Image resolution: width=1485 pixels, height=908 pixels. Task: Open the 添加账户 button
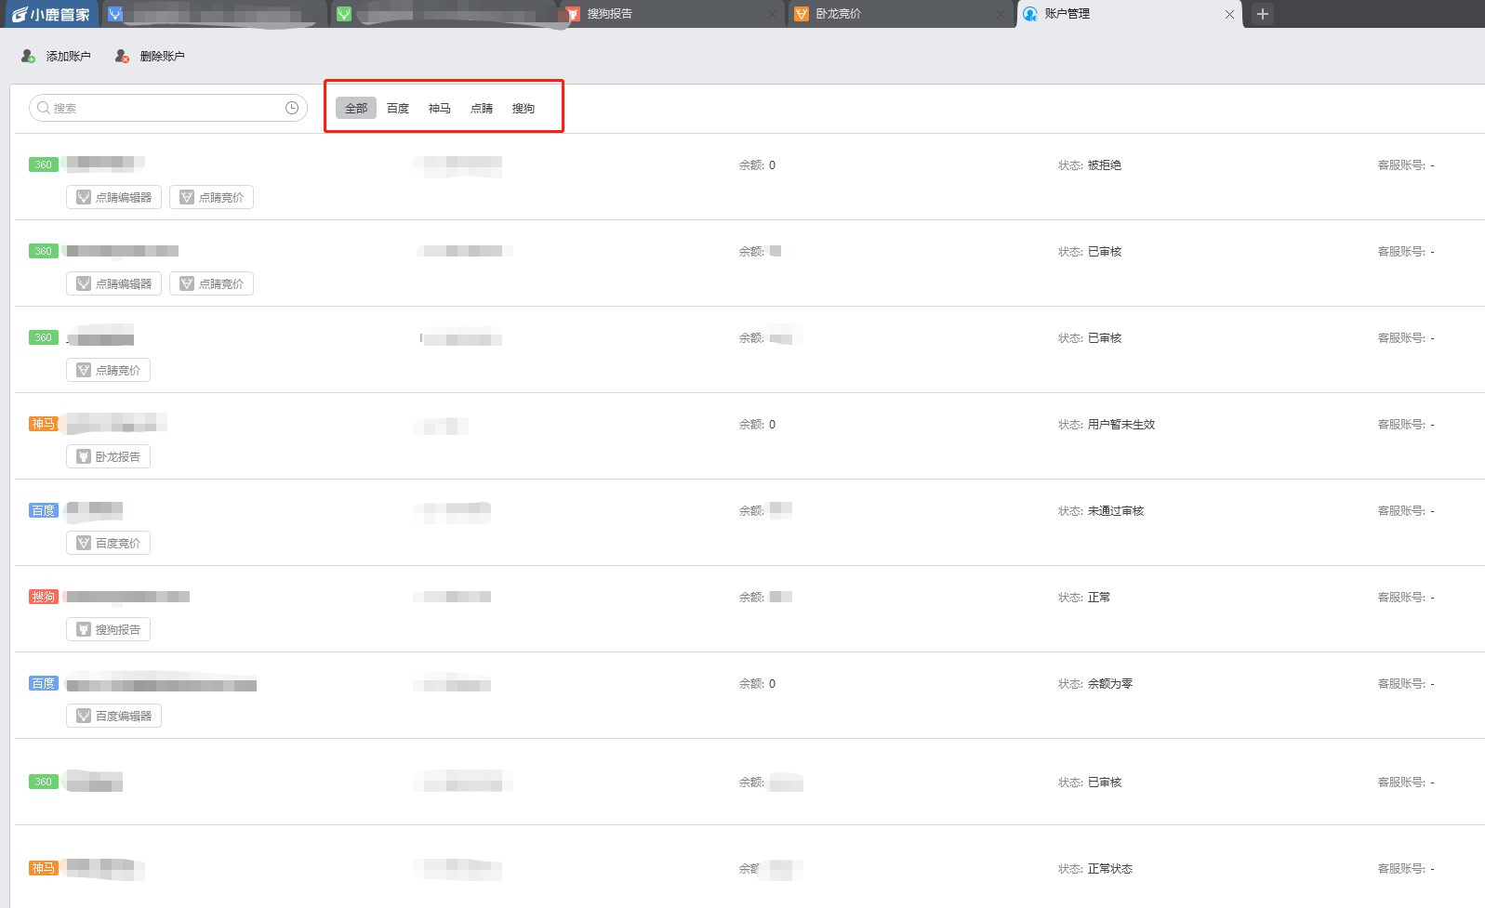click(x=56, y=57)
